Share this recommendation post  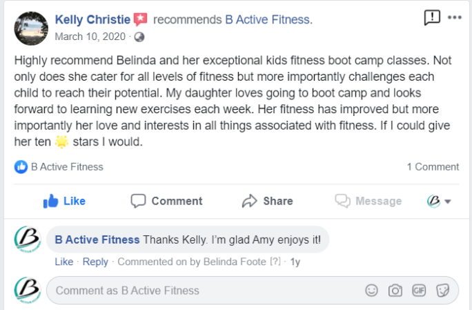[267, 201]
